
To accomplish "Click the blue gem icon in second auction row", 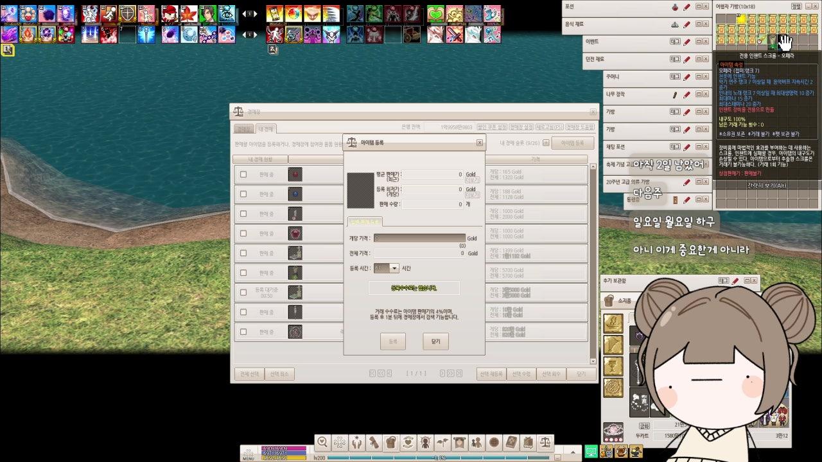I will pos(295,194).
